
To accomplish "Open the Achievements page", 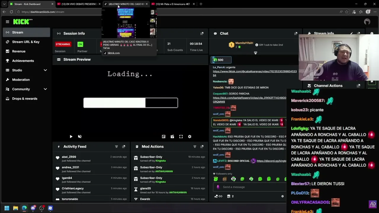I will pos(26,61).
